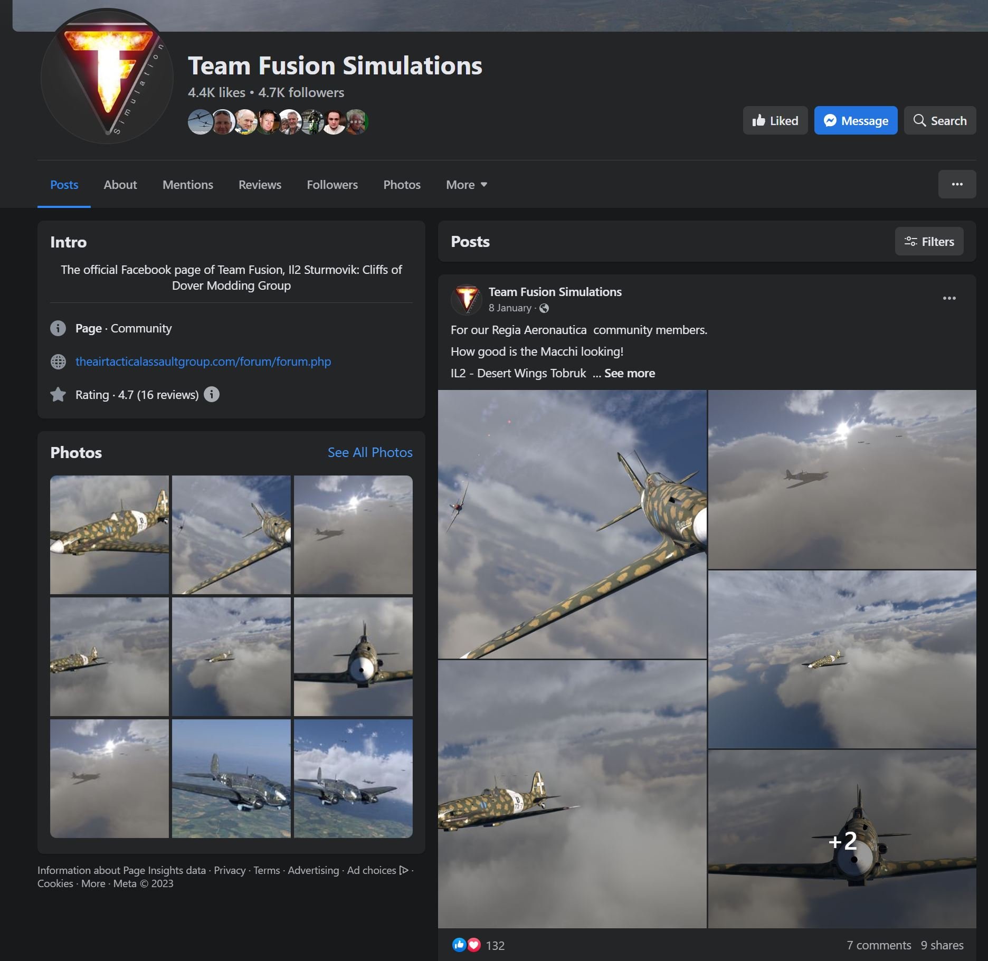Image resolution: width=988 pixels, height=961 pixels.
Task: Click the Terms footer link
Action: coord(267,870)
